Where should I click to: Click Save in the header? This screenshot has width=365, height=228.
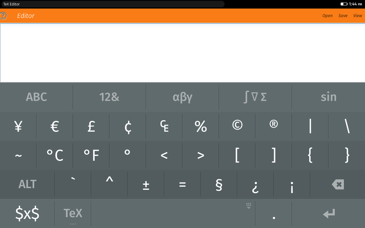click(x=343, y=16)
